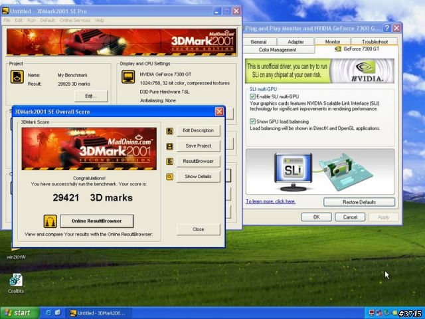Click the ResultBrowser button
This screenshot has width=425, height=319.
click(198, 161)
